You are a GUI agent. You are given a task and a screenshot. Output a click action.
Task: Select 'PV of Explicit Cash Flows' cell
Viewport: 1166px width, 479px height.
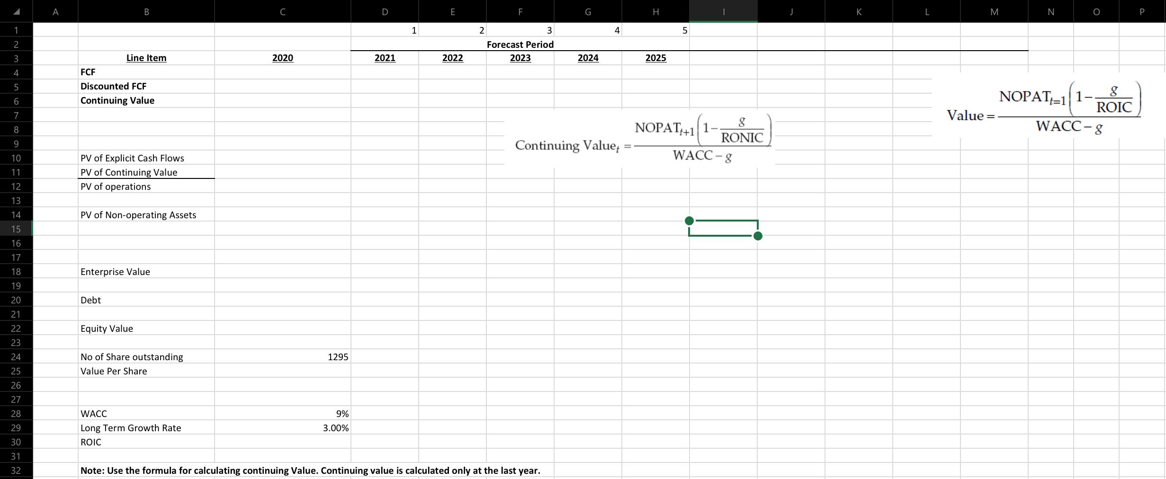pos(146,158)
